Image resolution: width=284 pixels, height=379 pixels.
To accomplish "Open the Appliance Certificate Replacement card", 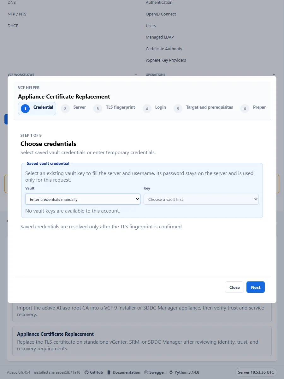I will click(142, 341).
